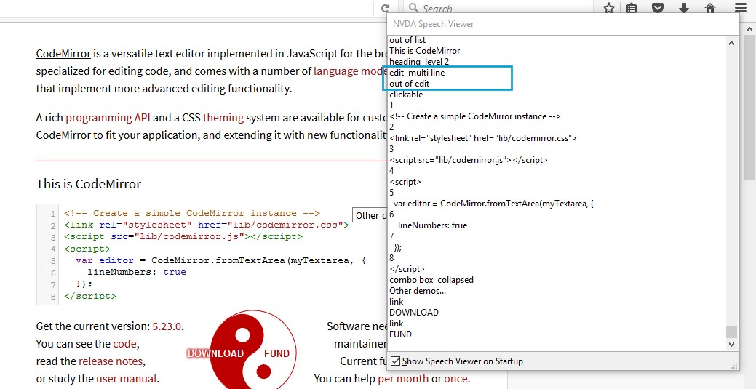Open the Other demos combo box
Image resolution: width=756 pixels, height=389 pixels.
(370, 215)
